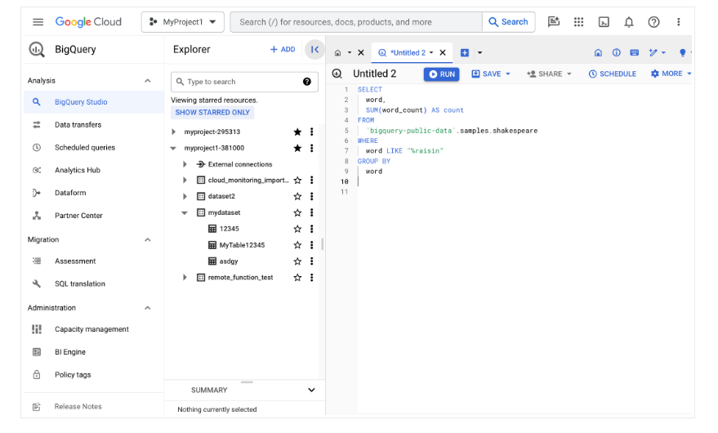Collapse the mydataset node
Screen dimensions: 718x433
tap(185, 212)
